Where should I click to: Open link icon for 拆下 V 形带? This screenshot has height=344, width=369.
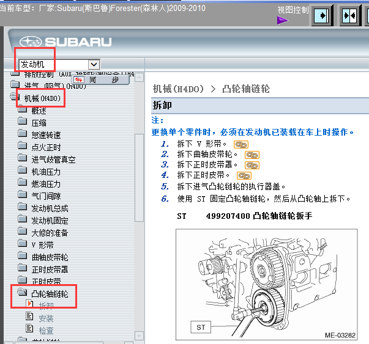pyautogui.click(x=241, y=145)
